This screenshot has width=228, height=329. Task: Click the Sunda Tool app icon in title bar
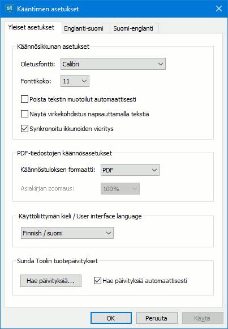pyautogui.click(x=10, y=9)
